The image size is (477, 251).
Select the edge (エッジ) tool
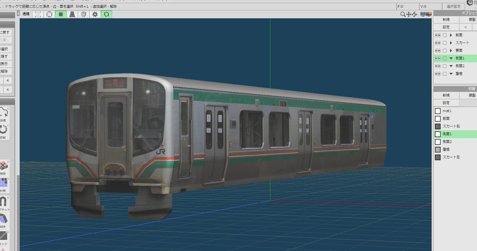point(4,238)
